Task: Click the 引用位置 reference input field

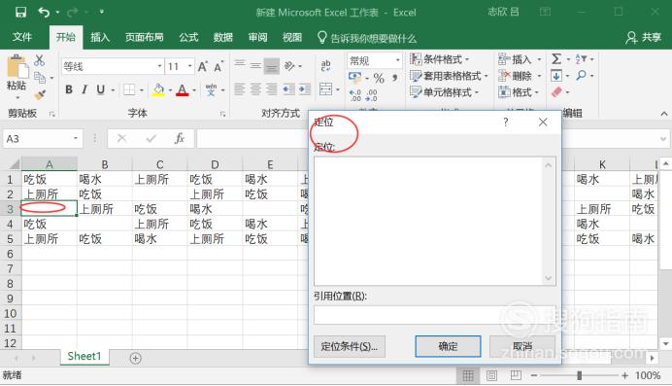Action: 435,315
